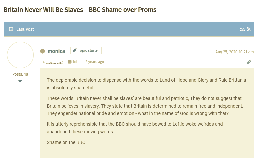Viewport: 263px width, 158px height.
Task: Open monica's round avatar image
Action: (x=20, y=55)
